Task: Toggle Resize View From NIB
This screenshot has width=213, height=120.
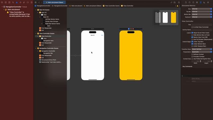Action: 192,37
